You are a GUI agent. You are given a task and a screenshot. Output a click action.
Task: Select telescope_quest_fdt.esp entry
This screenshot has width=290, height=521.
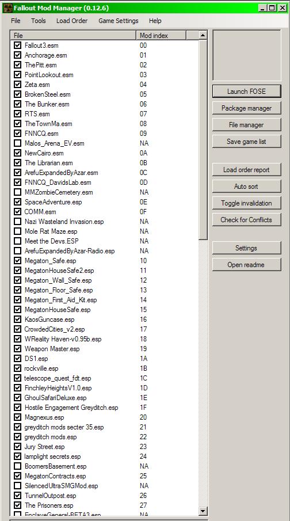pyautogui.click(x=58, y=378)
